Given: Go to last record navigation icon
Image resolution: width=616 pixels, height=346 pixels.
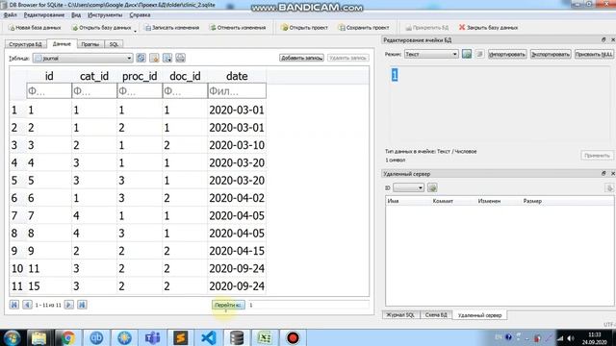Looking at the screenshot, I should pyautogui.click(x=82, y=305).
